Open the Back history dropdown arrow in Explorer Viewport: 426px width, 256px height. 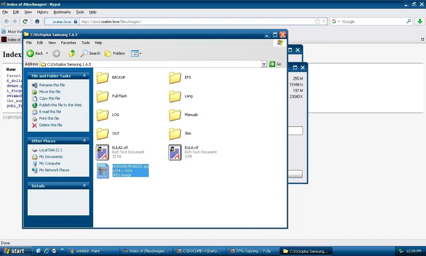click(x=47, y=53)
